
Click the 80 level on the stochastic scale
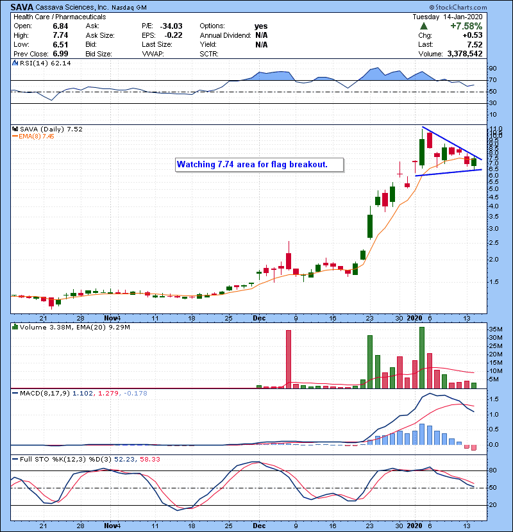click(492, 470)
